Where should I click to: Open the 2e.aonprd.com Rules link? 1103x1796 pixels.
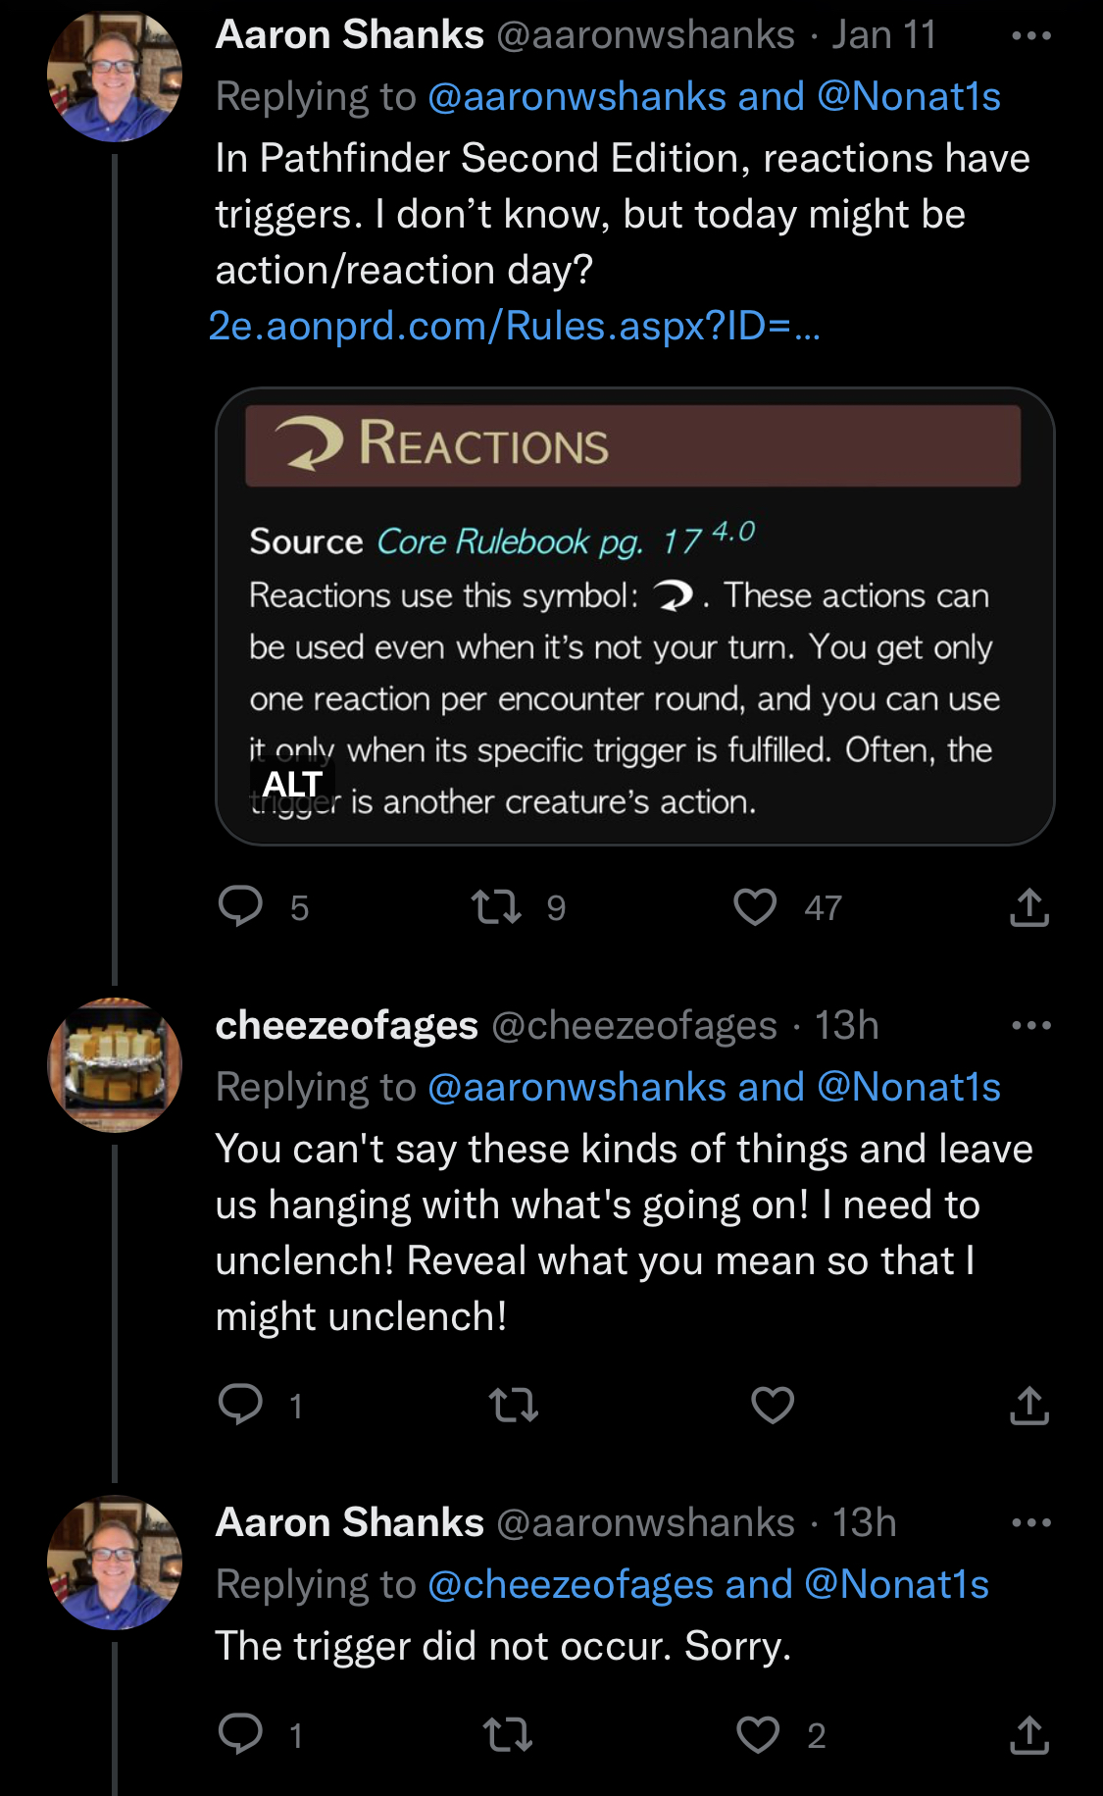tap(513, 326)
